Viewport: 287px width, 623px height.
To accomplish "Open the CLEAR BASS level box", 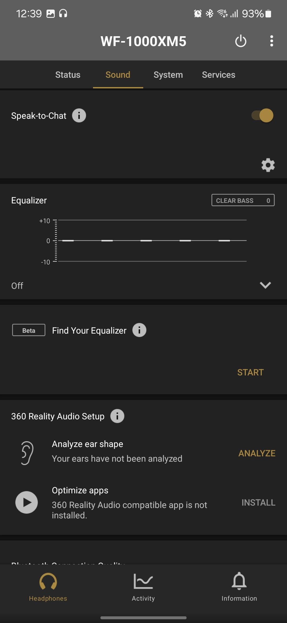I will 243,200.
